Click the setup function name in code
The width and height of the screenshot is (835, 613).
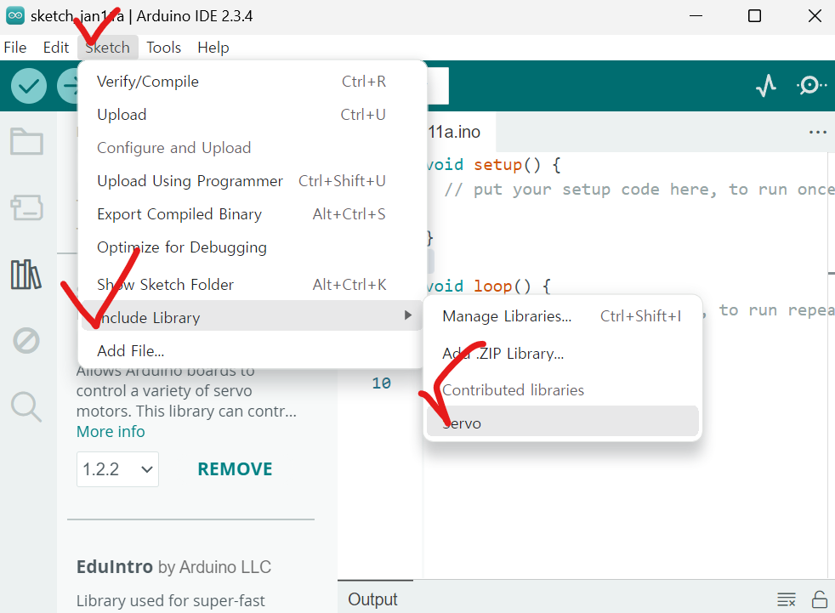pyautogui.click(x=497, y=165)
